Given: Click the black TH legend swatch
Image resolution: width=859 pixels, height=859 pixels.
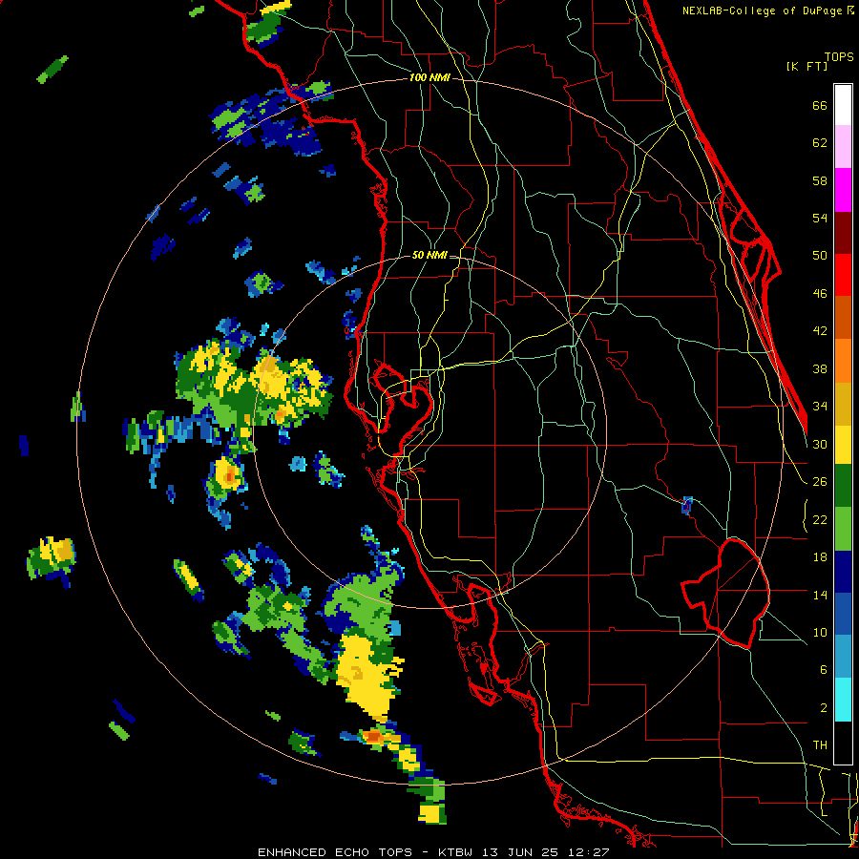Looking at the screenshot, I should (x=843, y=743).
